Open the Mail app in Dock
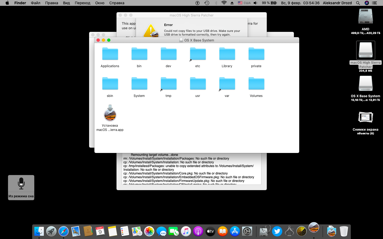 (x=76, y=231)
